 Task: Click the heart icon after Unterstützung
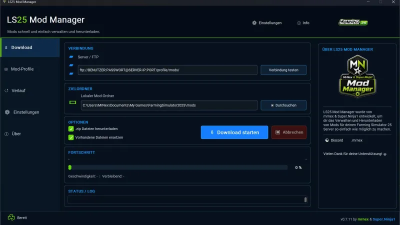[385, 154]
